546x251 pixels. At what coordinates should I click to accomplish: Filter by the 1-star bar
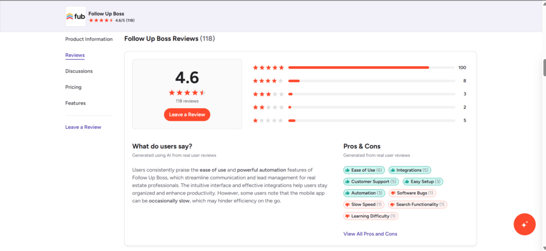click(372, 120)
